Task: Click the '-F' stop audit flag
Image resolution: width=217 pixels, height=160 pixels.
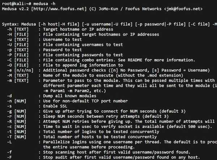Action: tap(9, 157)
